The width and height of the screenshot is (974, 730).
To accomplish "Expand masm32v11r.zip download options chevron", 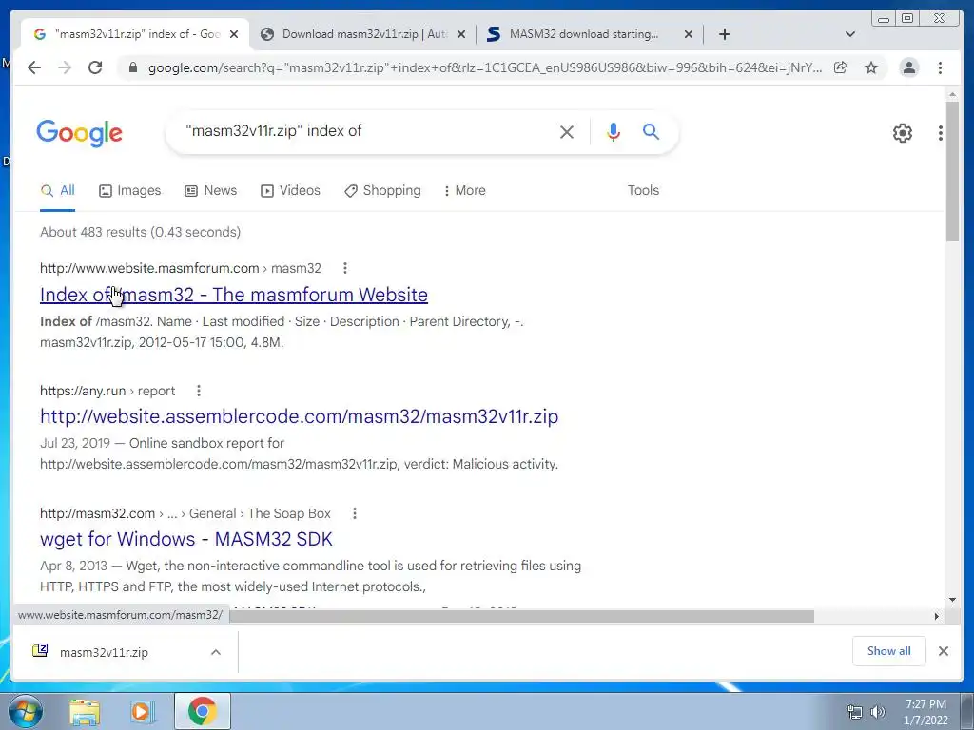I will (216, 652).
